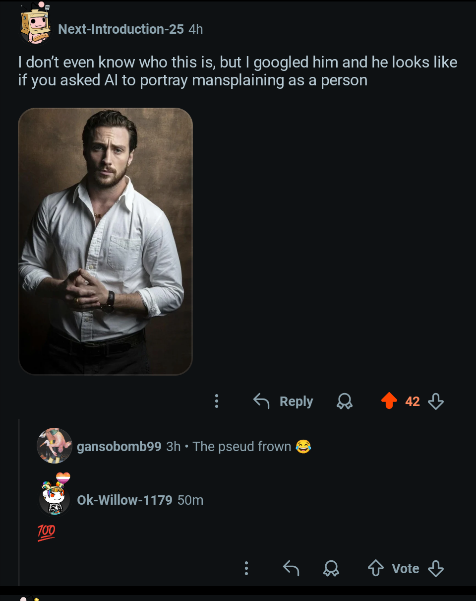Tap Reply under the original post
This screenshot has width=476, height=601.
point(296,401)
